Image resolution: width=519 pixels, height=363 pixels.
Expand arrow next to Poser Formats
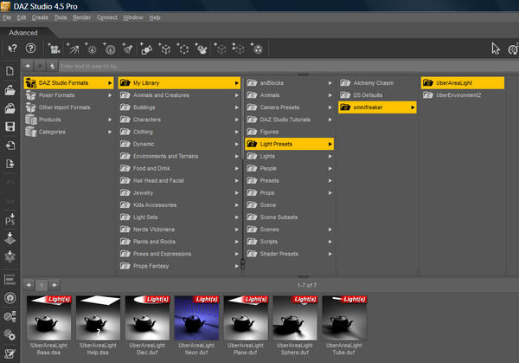pyautogui.click(x=110, y=95)
